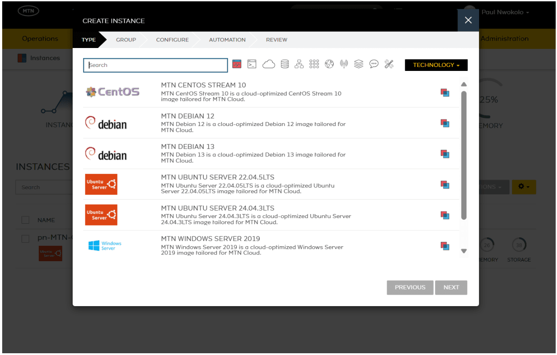Image resolution: width=557 pixels, height=355 pixels.
Task: Check the select-all checkbox beside NAME
Action: 26,220
